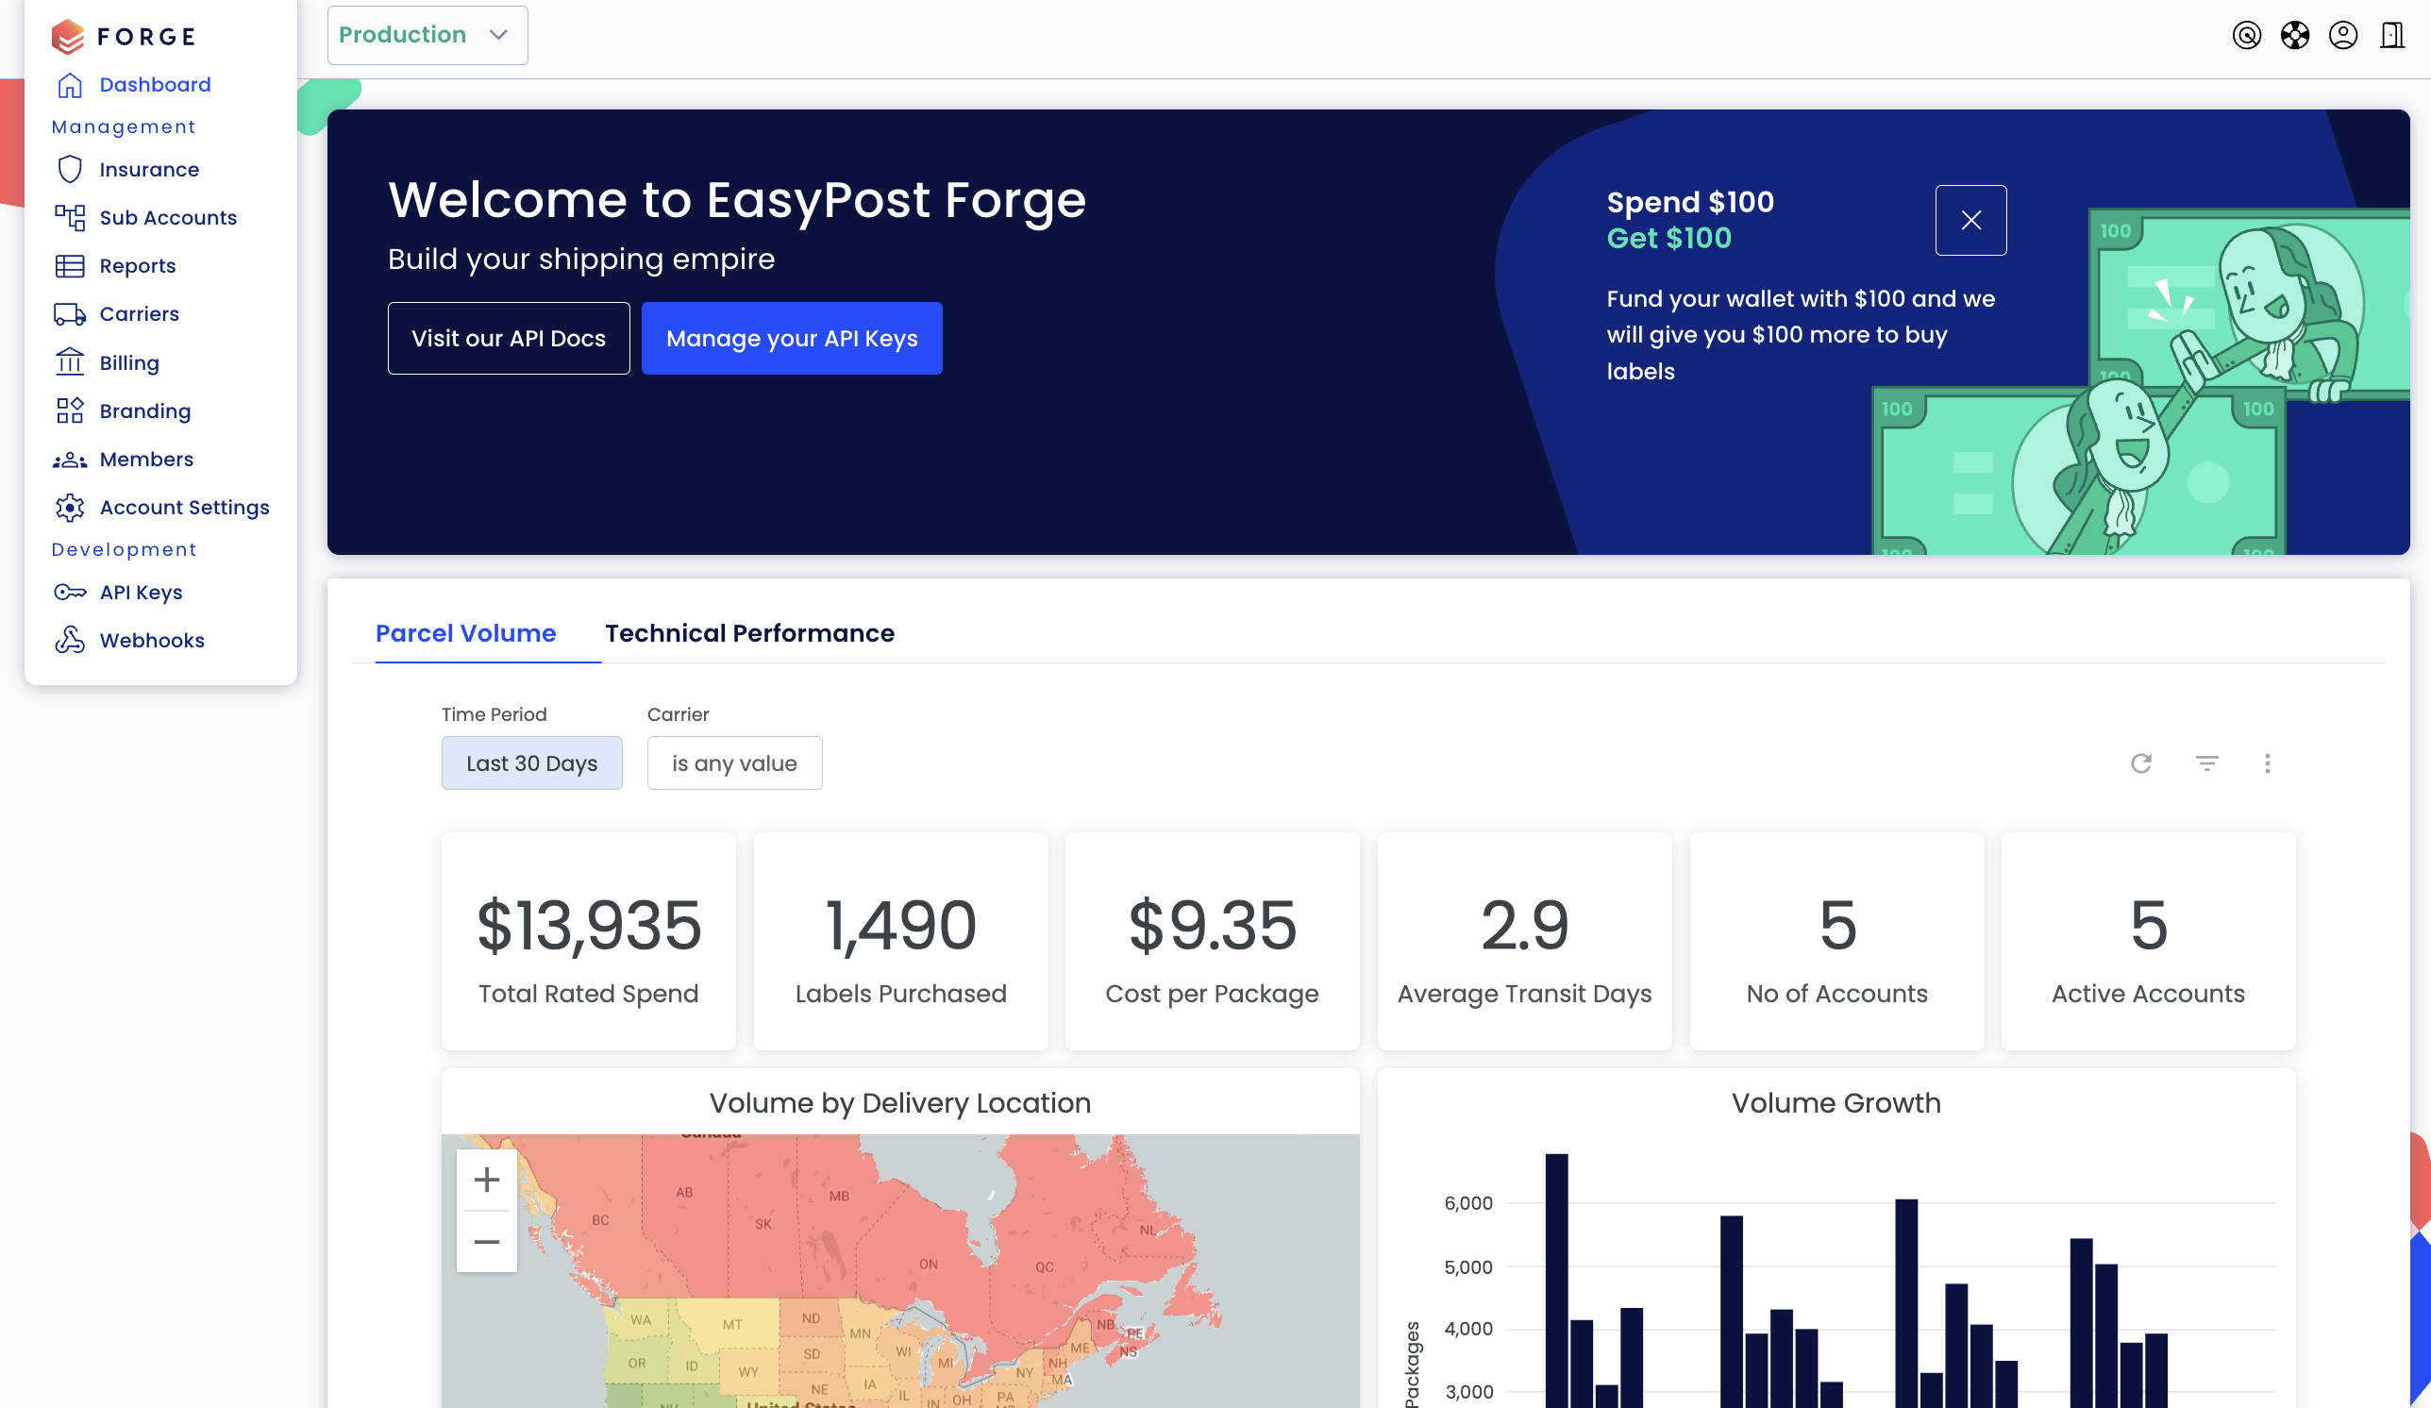Open the Last 30 Days time period selector
2431x1408 pixels.
(x=531, y=763)
